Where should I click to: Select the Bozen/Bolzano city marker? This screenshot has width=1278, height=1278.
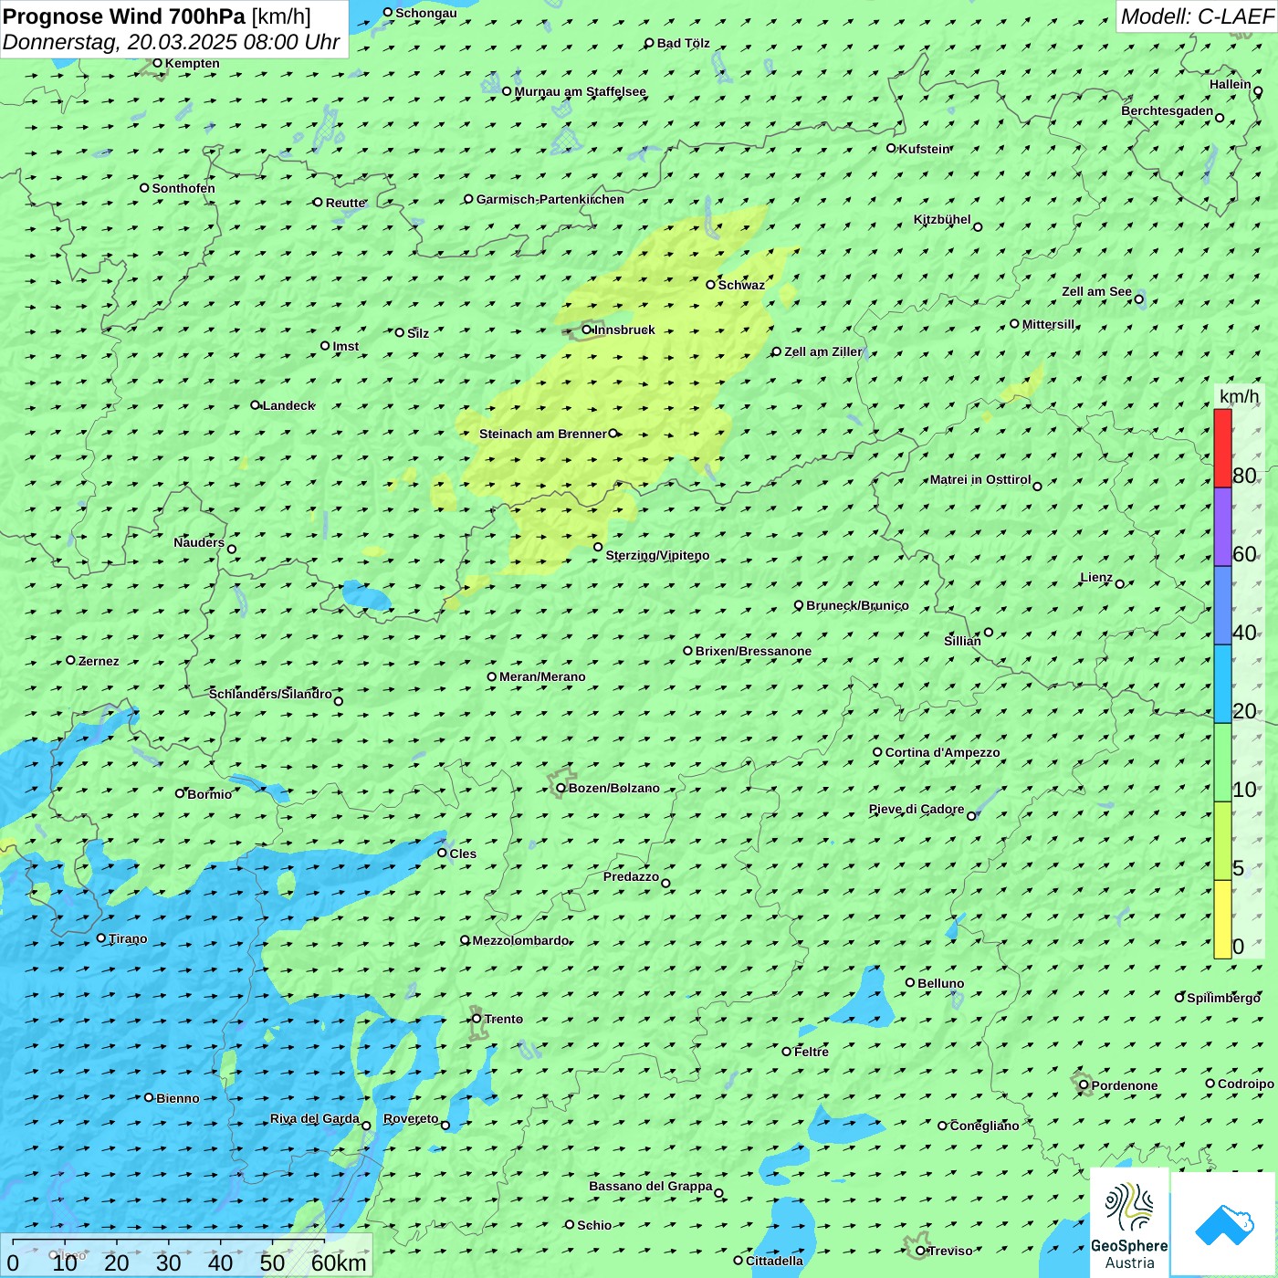(561, 788)
